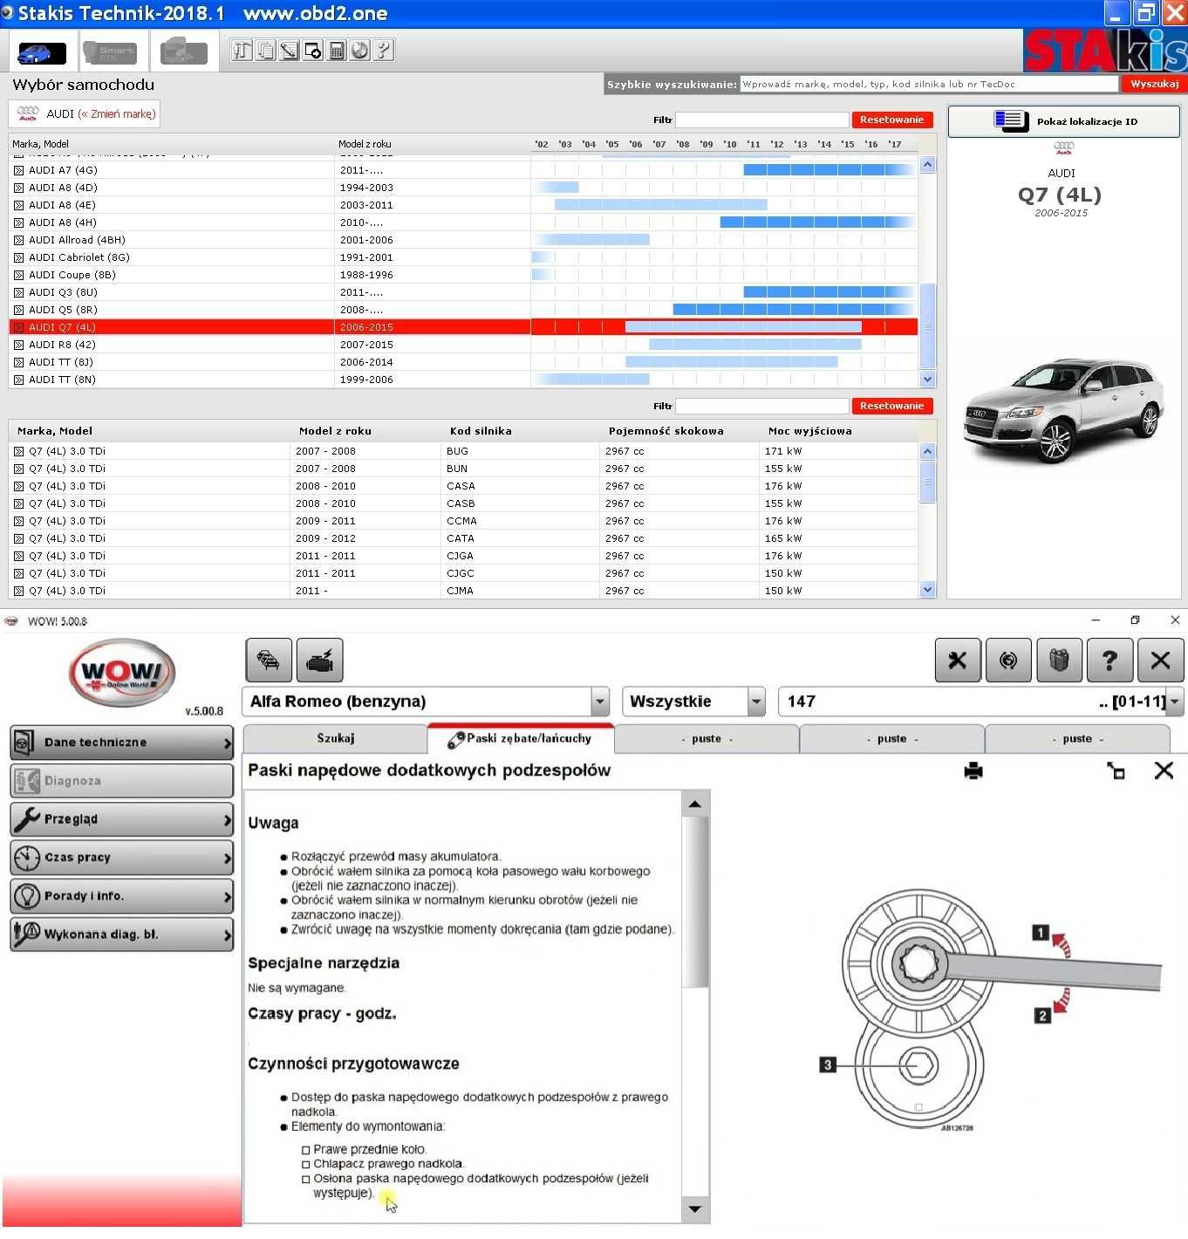Screen dimensions: 1188x1239
Task: Click the model list scrollbar thumb
Action: 927,326
